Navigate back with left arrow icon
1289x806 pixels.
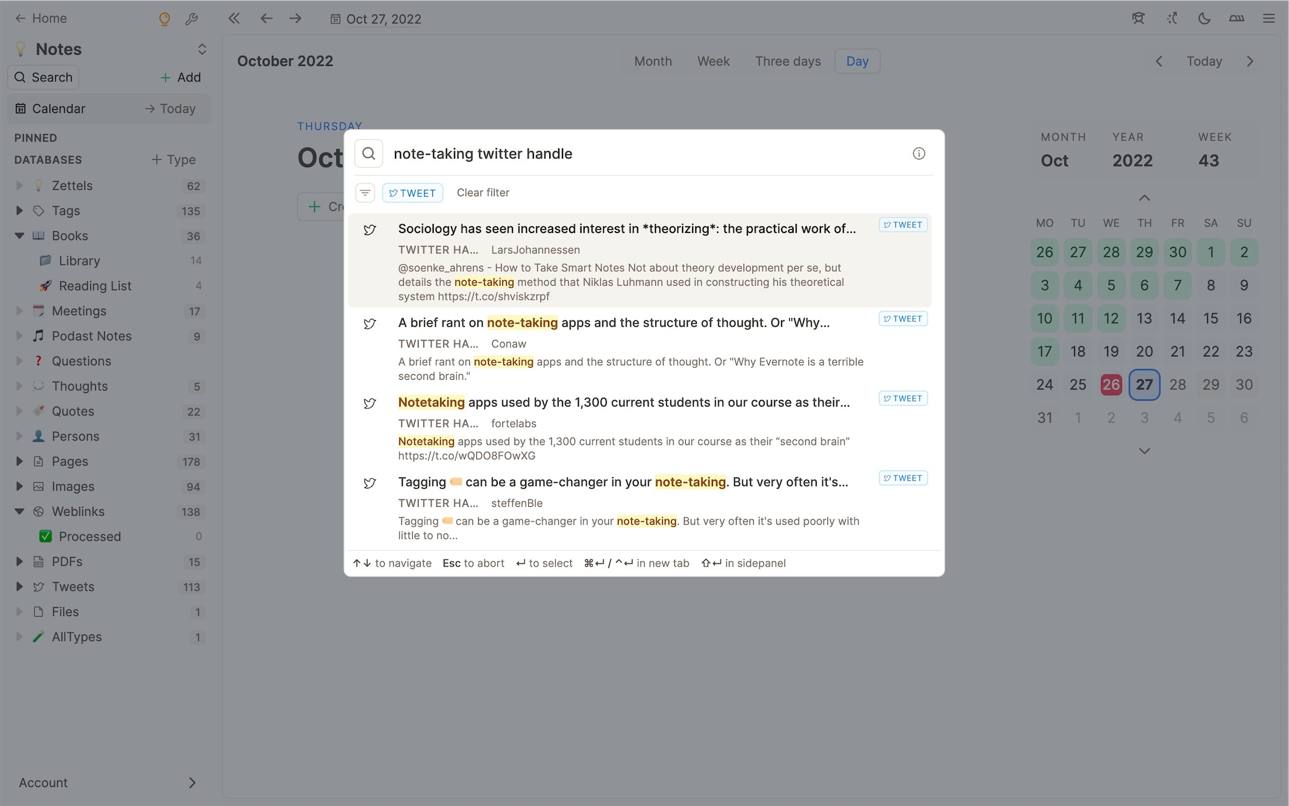point(266,18)
